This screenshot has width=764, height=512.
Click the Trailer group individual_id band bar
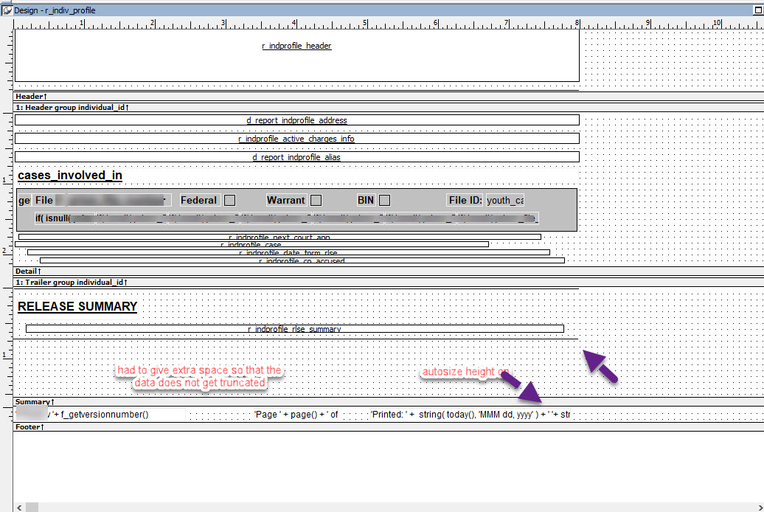295,283
